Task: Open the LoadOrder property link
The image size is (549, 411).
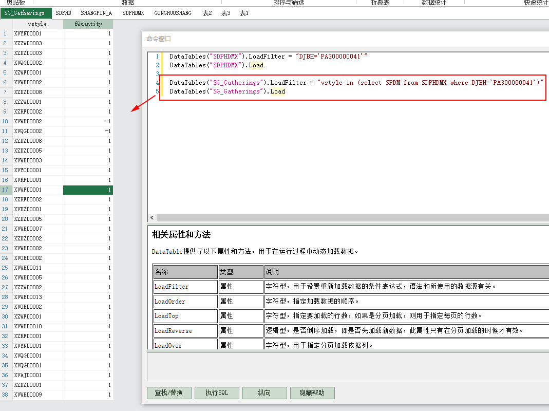Action: (170, 302)
